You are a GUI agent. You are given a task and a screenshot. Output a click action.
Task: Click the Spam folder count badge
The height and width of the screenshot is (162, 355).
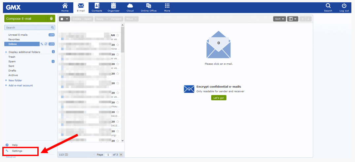point(53,62)
